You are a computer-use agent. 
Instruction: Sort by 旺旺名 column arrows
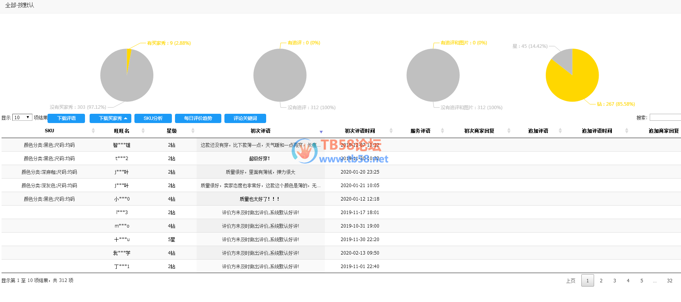click(143, 131)
